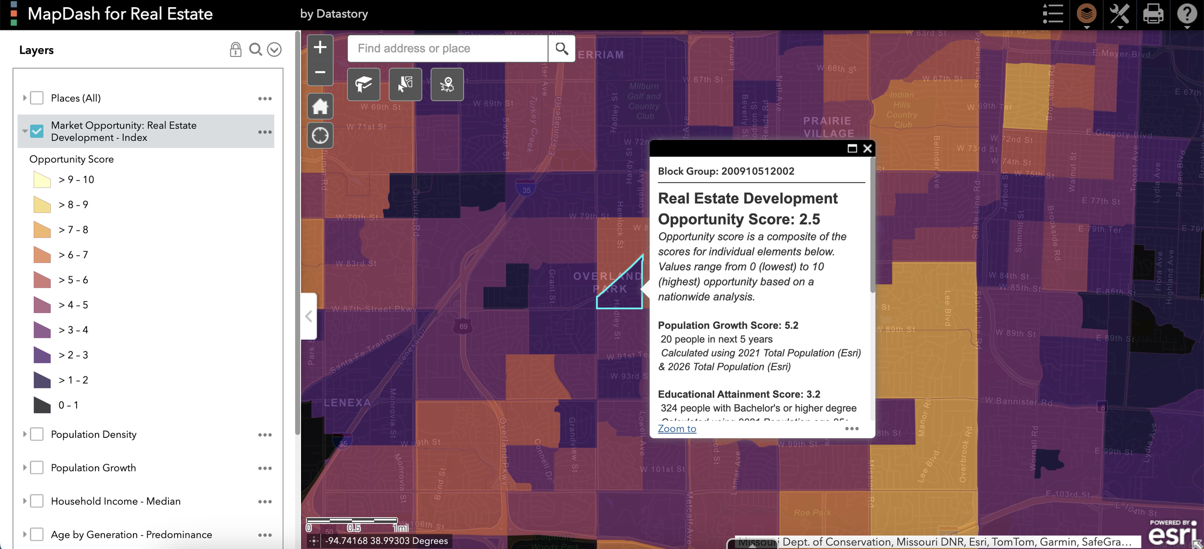Enable the Household Income - Median layer
Viewport: 1204px width, 549px height.
[x=37, y=501]
